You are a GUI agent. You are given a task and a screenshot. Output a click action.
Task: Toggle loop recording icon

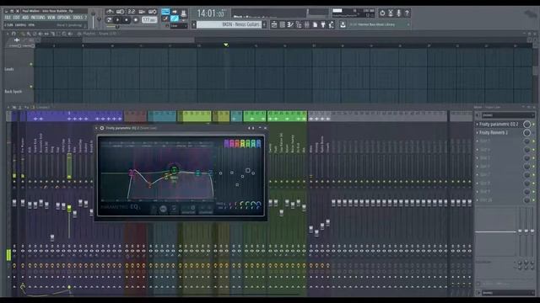(153, 11)
